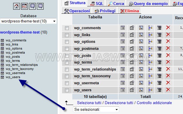Image resolution: width=183 pixels, height=114 pixels.
Task: Click the Elimina tab
Action: [129, 11]
